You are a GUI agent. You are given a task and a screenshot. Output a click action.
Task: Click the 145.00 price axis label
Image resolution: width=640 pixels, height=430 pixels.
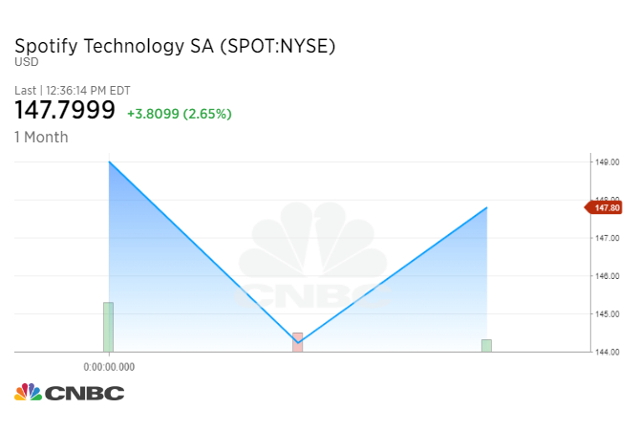pyautogui.click(x=608, y=314)
